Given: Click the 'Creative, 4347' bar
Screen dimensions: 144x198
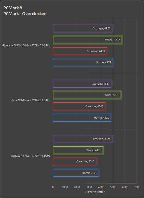Looking at the screenshot, I should [79, 106].
